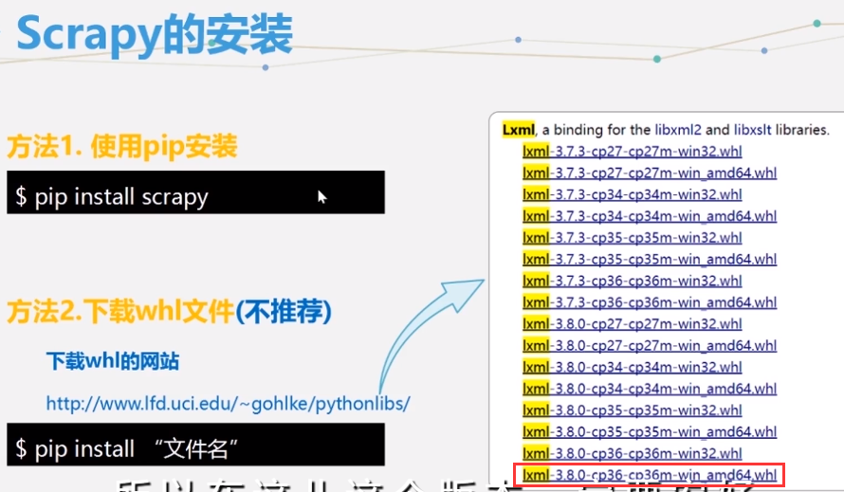Click the '(不推荐)' text
The image size is (844, 492).
[x=284, y=311]
